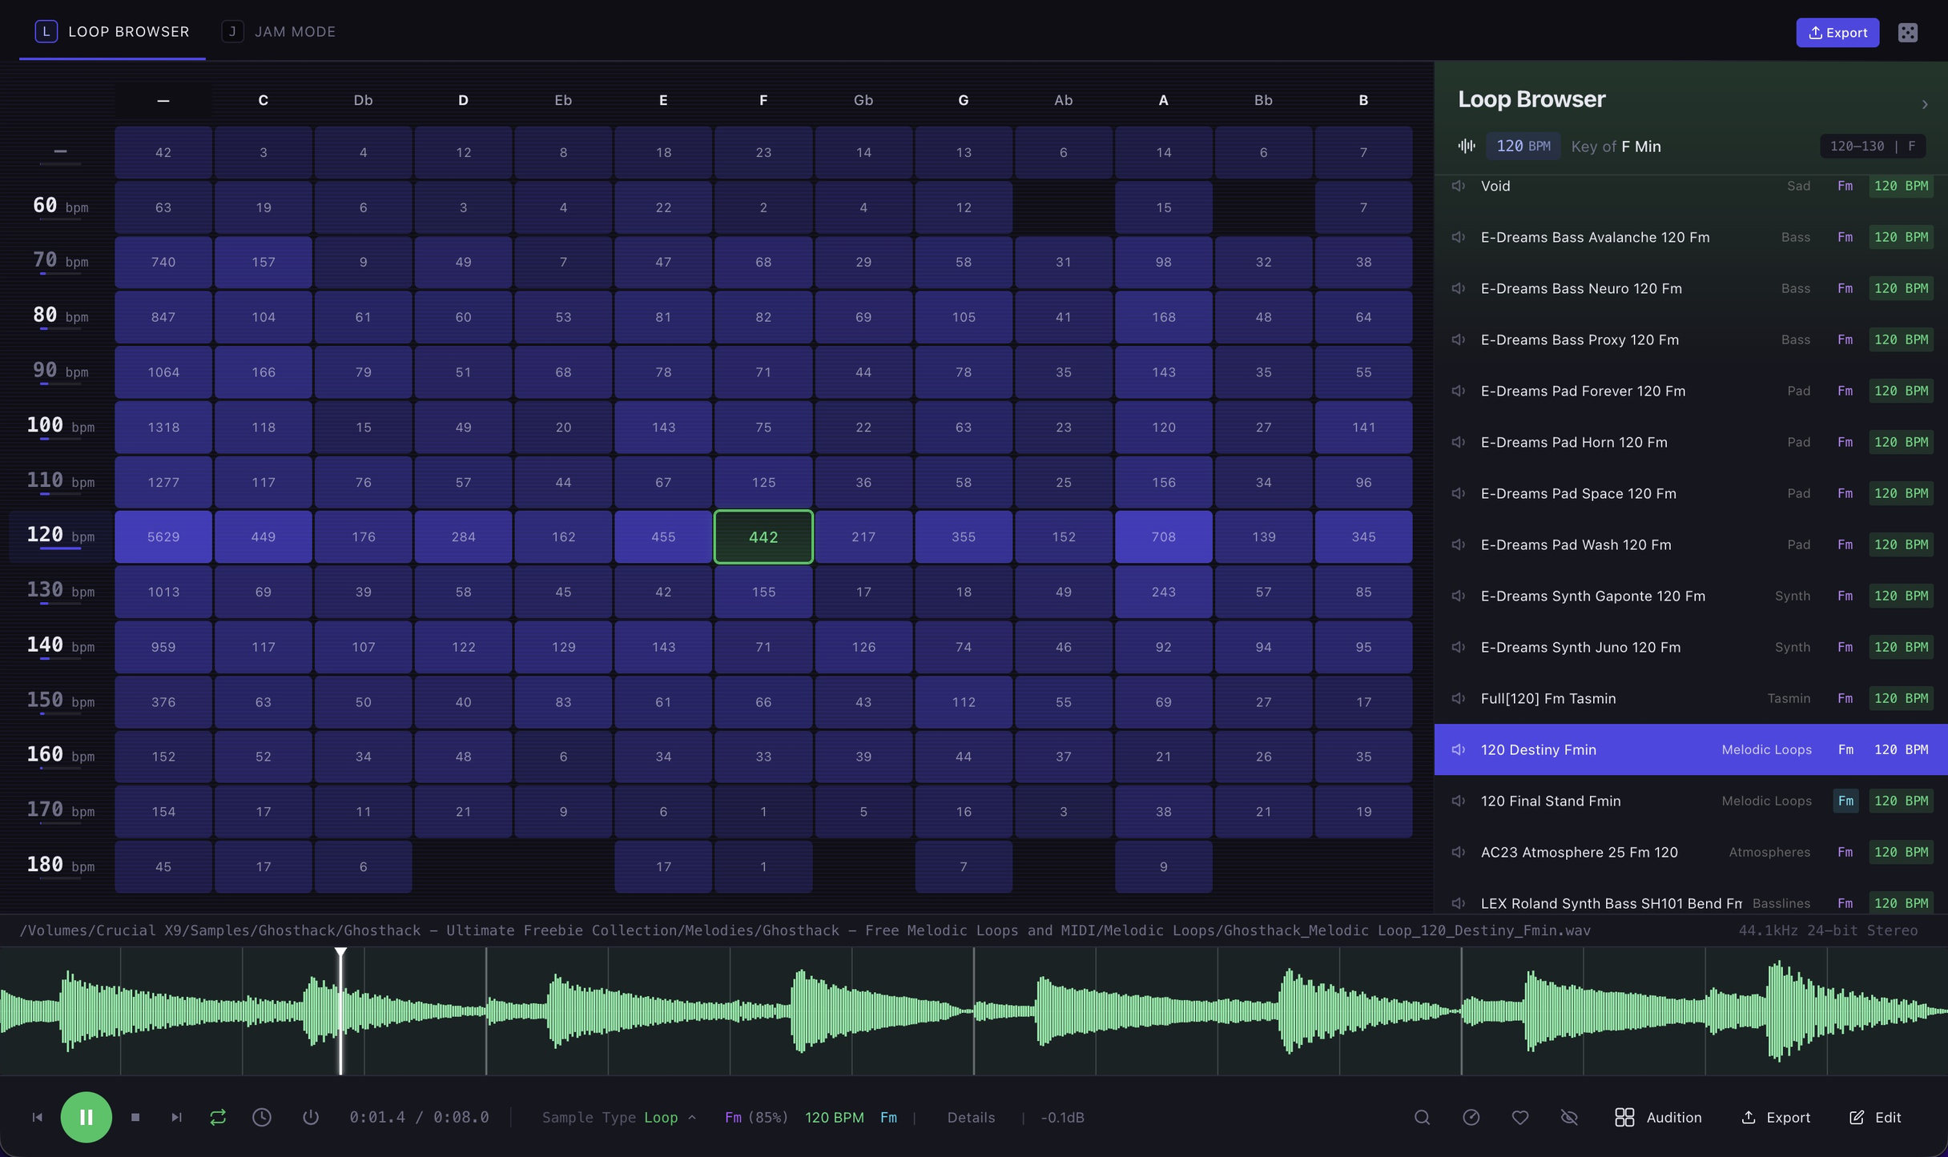Preview E-Dreams Synth Juno 120 Fm speaker icon

(x=1459, y=647)
